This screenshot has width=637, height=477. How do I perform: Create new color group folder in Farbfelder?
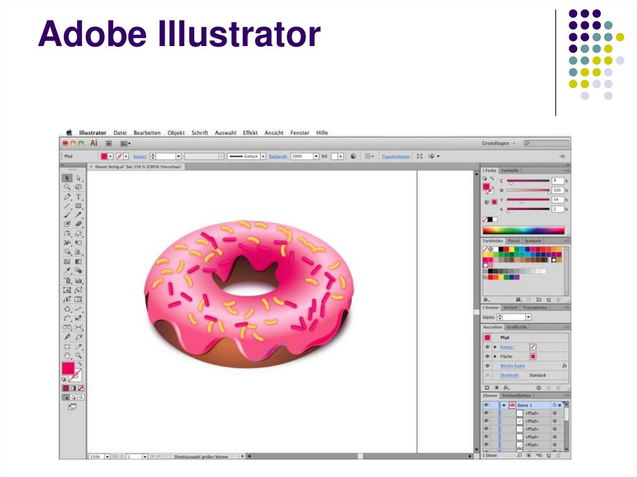coord(539,299)
